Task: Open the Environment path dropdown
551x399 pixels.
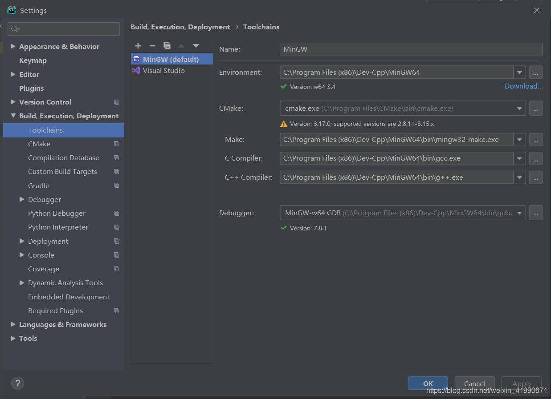Action: point(519,73)
